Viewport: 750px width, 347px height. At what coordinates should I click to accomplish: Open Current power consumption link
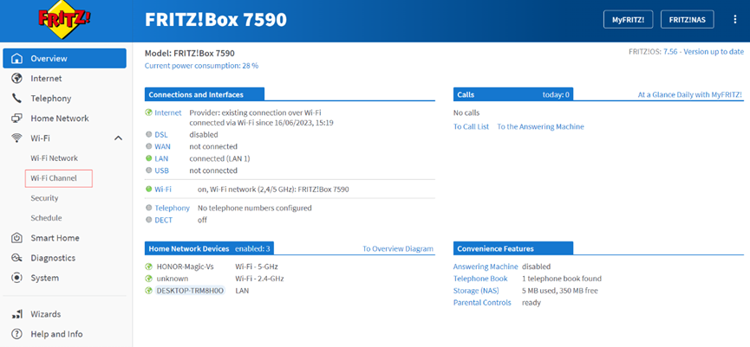point(201,66)
